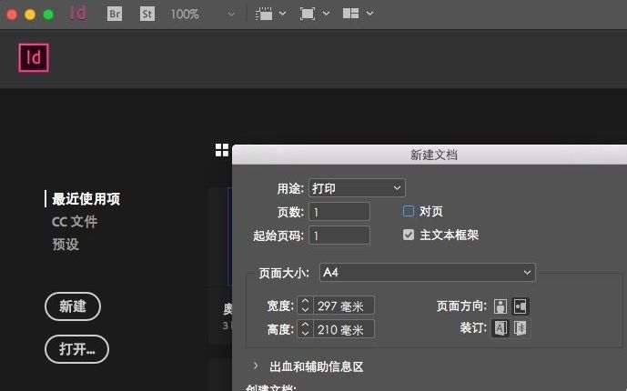
Task: Click the pink InDesign logo icon
Action: [34, 58]
